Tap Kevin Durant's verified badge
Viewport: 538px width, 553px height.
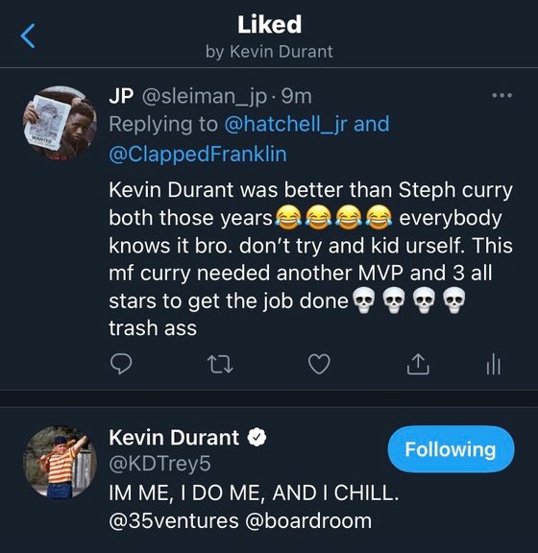[x=257, y=438]
